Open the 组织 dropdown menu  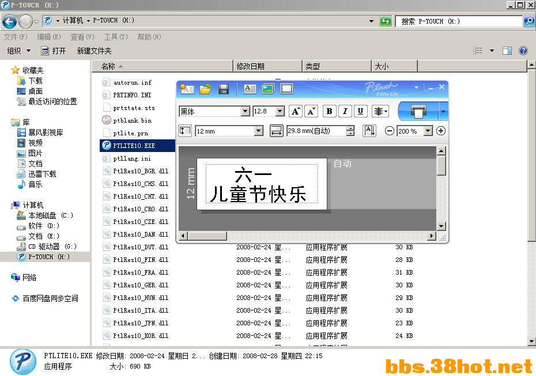19,51
